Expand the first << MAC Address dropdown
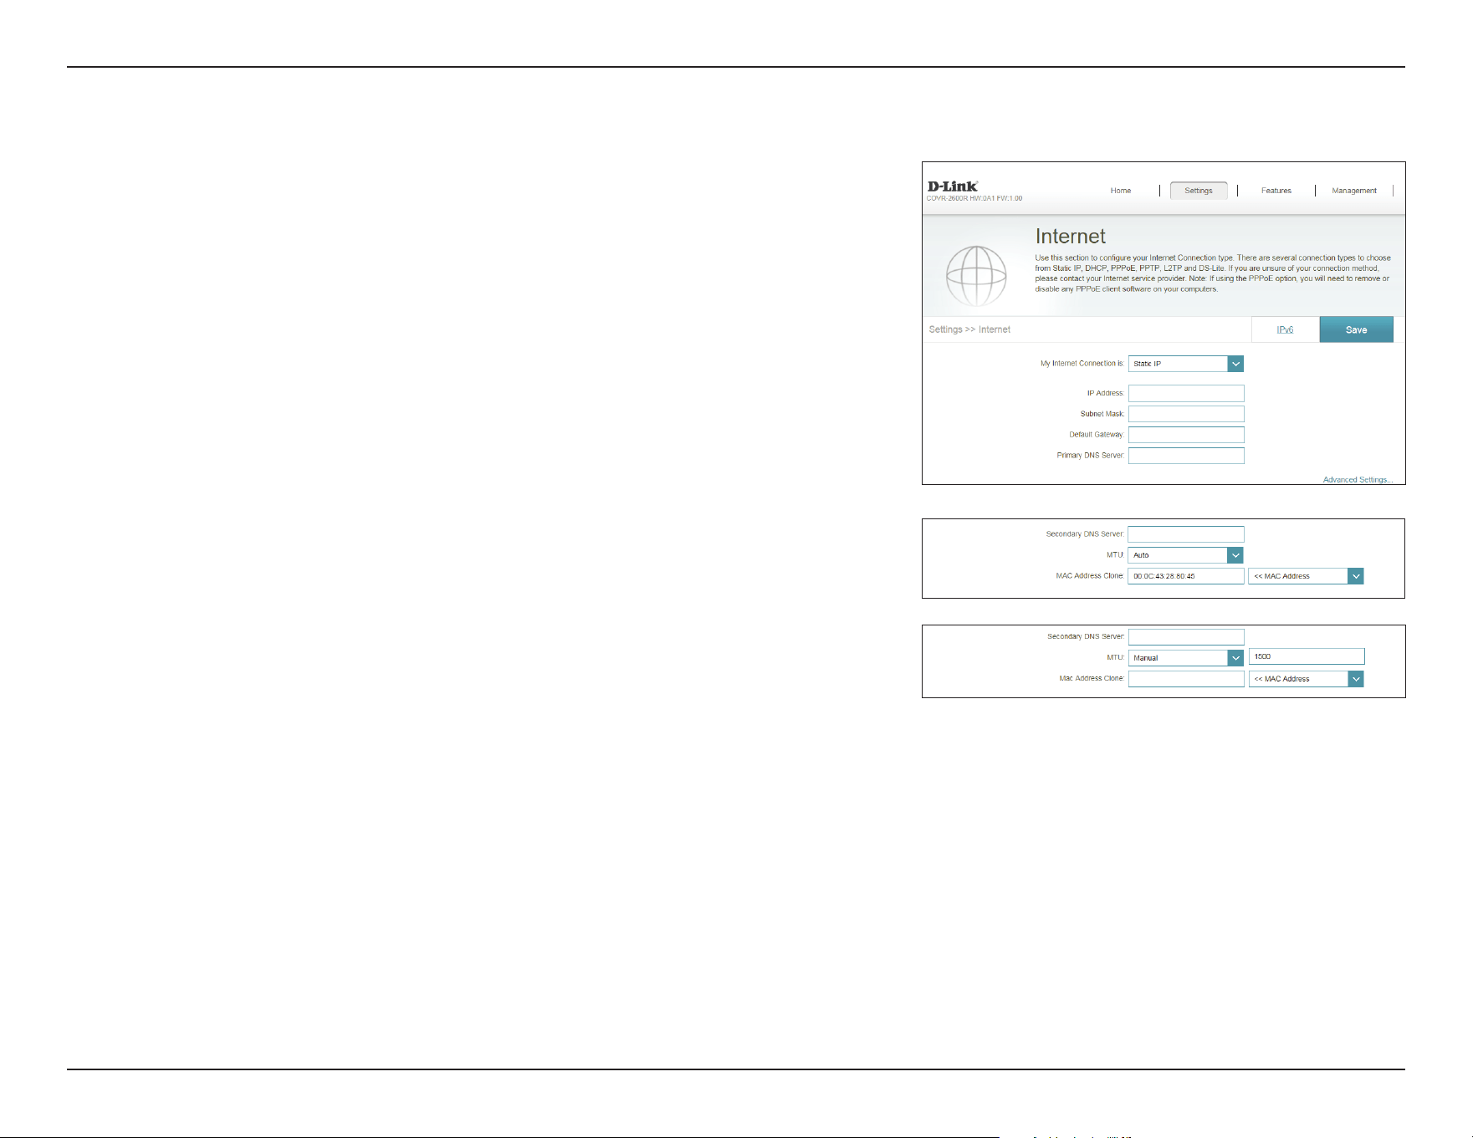This screenshot has height=1138, width=1473. click(x=1306, y=576)
